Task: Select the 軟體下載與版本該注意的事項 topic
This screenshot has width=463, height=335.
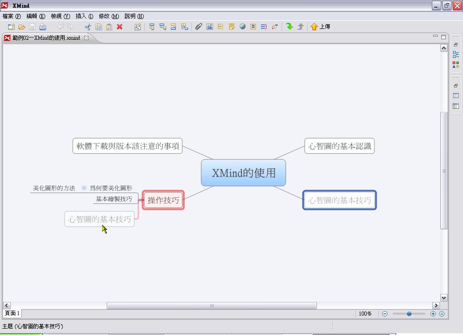Action: coord(128,146)
